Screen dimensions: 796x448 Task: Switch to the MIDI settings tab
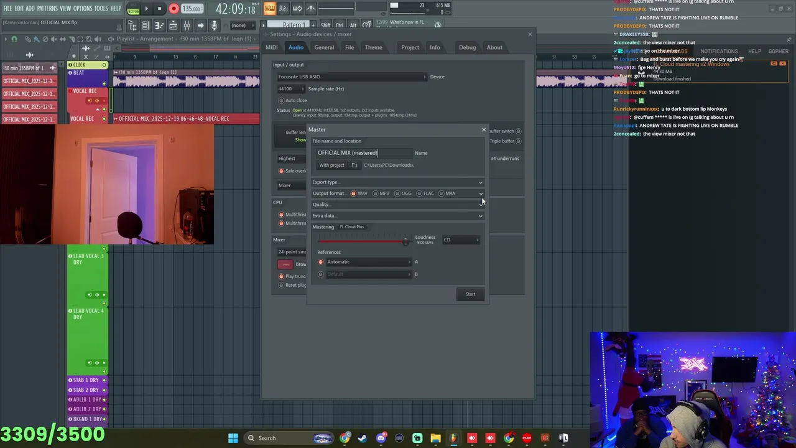click(x=272, y=47)
